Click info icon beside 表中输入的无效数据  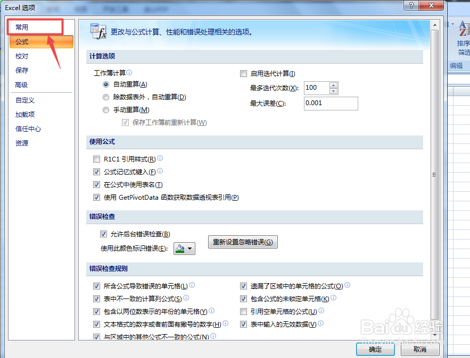(x=321, y=323)
